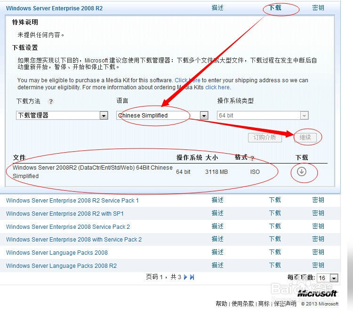Open Windows Server Enterprise 2008 with Service Pack 2
The width and height of the screenshot is (353, 312).
[74, 239]
